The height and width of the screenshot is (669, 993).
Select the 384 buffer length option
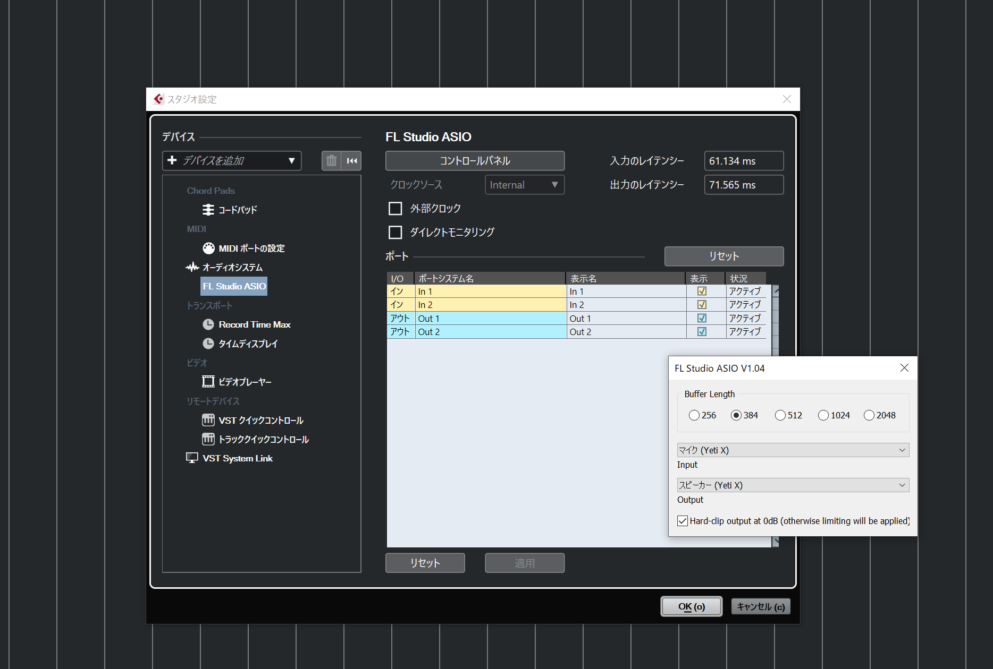coord(736,415)
